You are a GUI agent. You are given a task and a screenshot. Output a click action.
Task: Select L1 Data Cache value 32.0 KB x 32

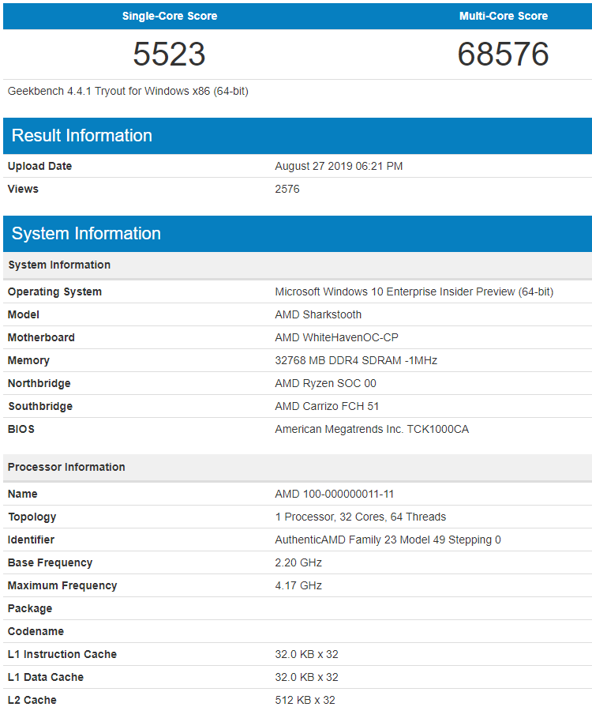306,677
